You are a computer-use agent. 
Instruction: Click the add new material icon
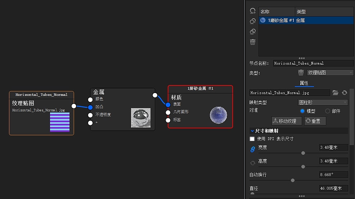(253, 11)
